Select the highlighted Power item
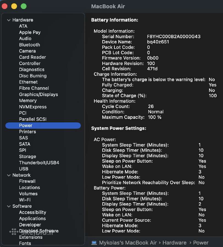The height and width of the screenshot is (247, 223). pyautogui.click(x=43, y=125)
